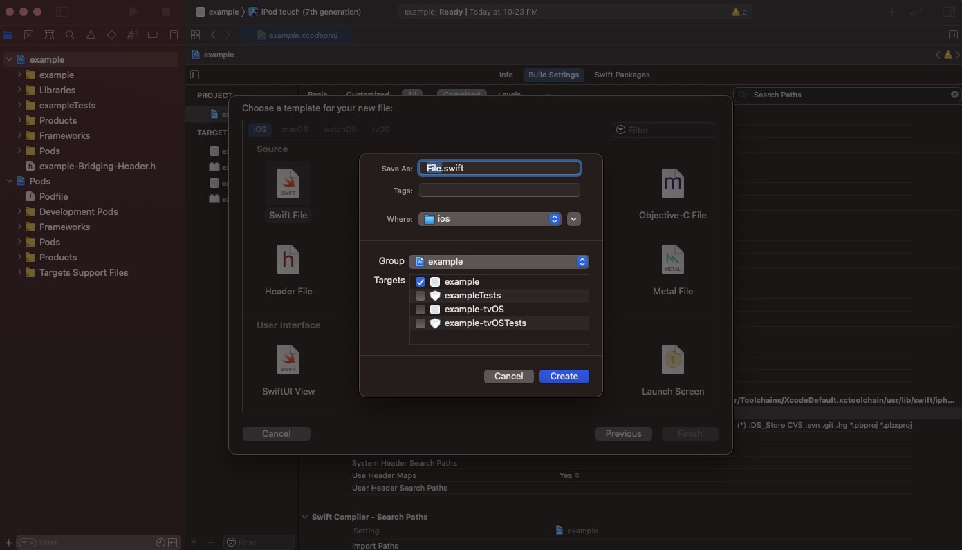
Task: Toggle the navigator sidebar button
Action: coord(62,12)
